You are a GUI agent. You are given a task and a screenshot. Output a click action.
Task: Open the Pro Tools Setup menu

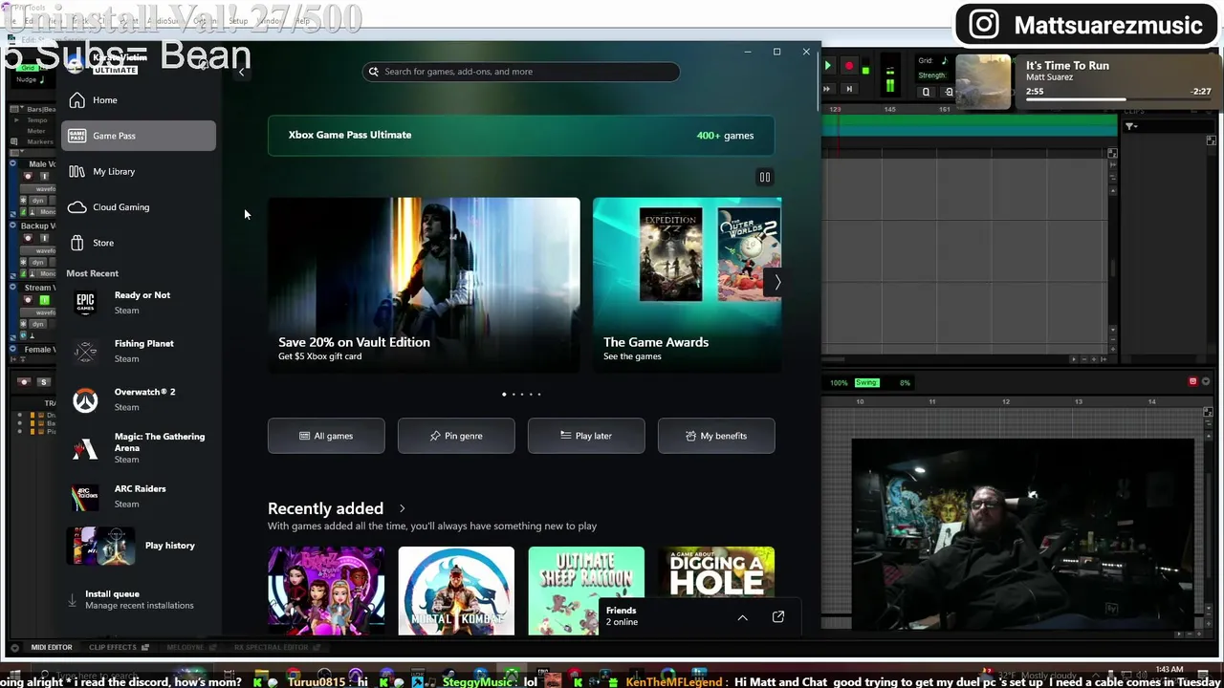pyautogui.click(x=237, y=21)
